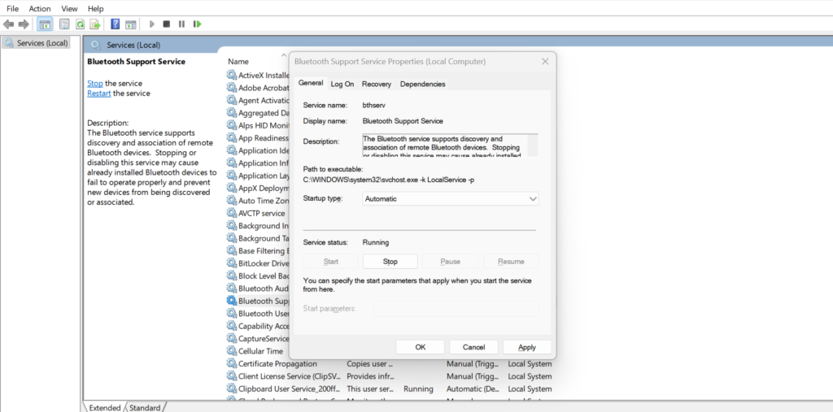Select the Bluetooth Audio service name
Image resolution: width=833 pixels, height=412 pixels.
(264, 288)
